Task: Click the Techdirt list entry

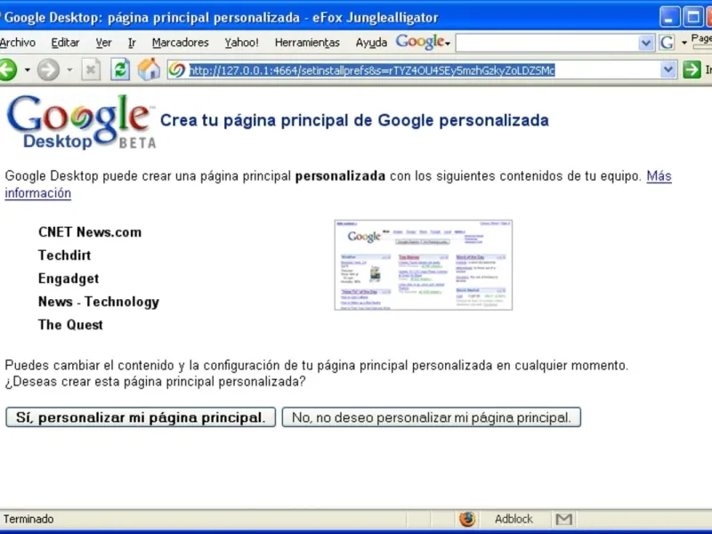Action: point(64,255)
